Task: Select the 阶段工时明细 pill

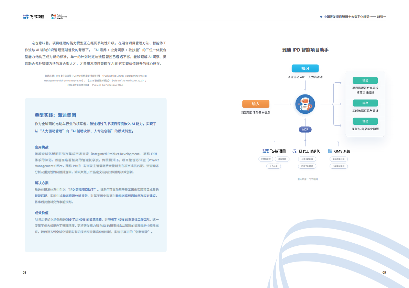Action: click(x=307, y=166)
